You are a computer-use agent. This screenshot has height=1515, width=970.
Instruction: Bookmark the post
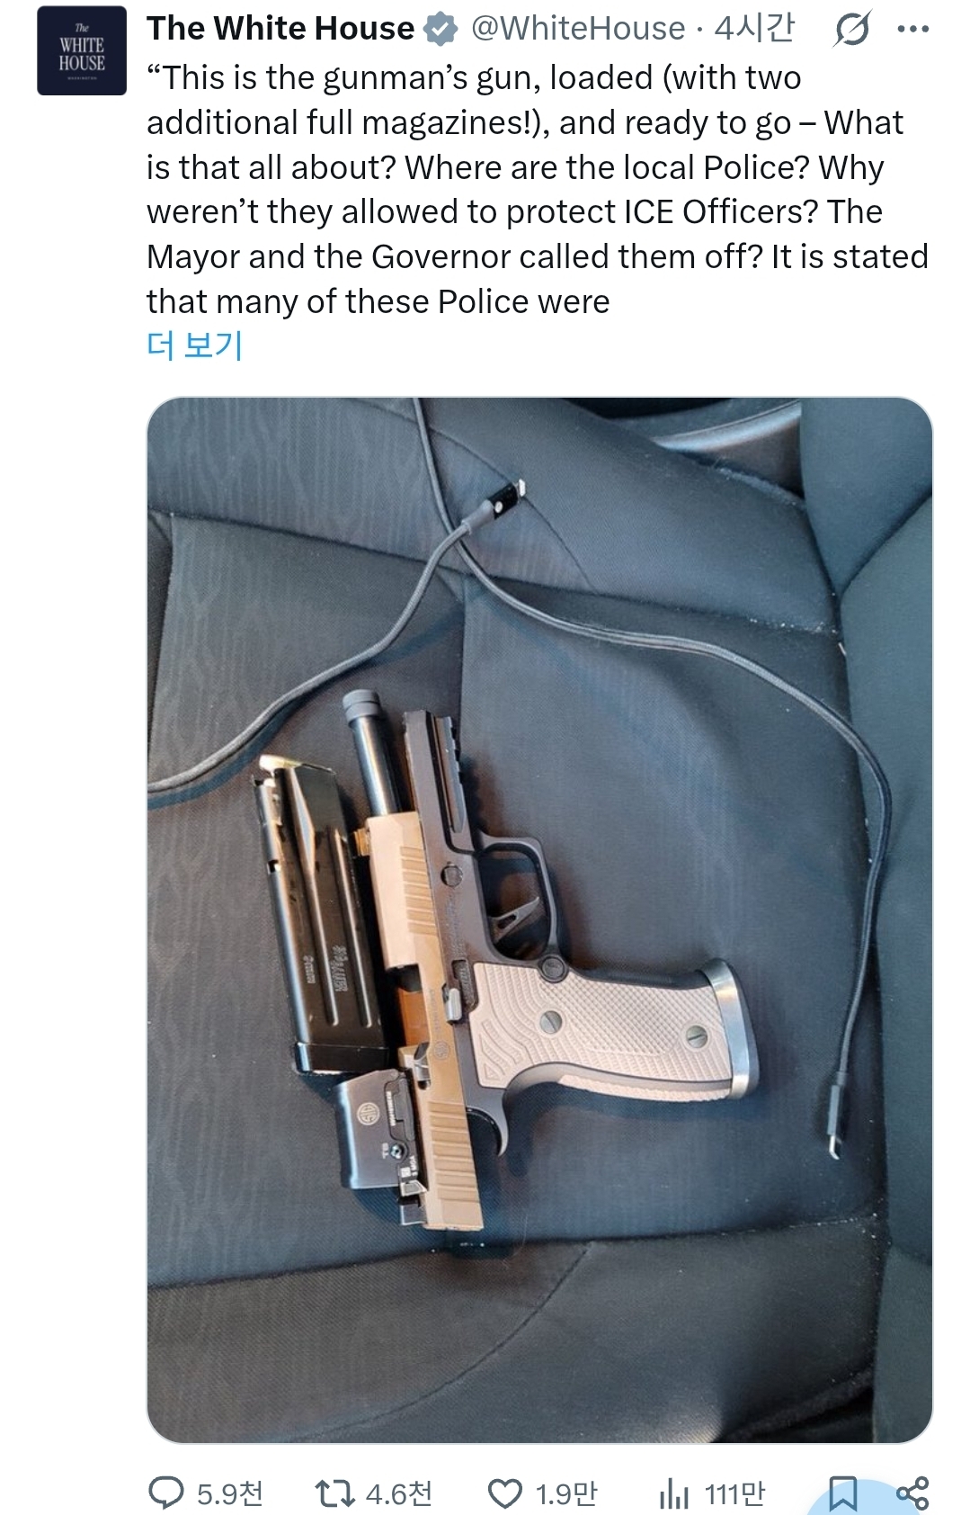click(x=842, y=1493)
